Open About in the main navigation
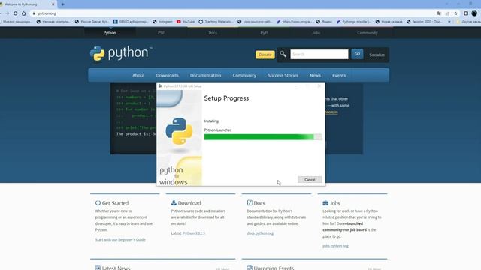The width and height of the screenshot is (481, 270). 138,75
